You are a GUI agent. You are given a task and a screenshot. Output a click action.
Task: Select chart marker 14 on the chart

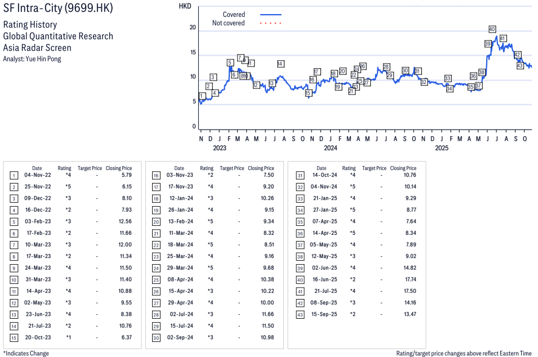pos(280,64)
